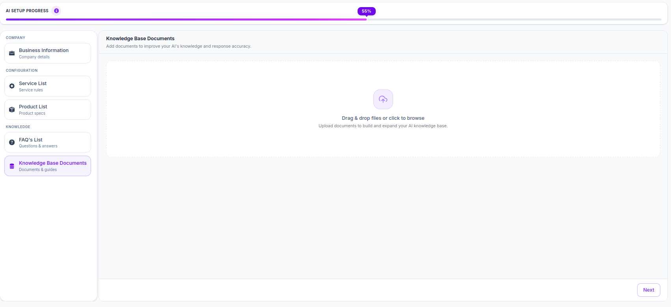Click the question mark icon for FAQ's List

[12, 142]
